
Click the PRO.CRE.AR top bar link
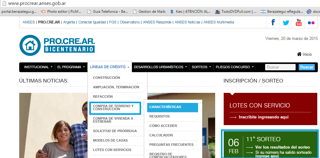point(49,22)
